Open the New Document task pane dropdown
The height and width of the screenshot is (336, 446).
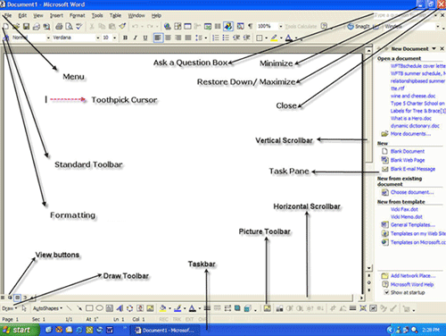point(434,48)
